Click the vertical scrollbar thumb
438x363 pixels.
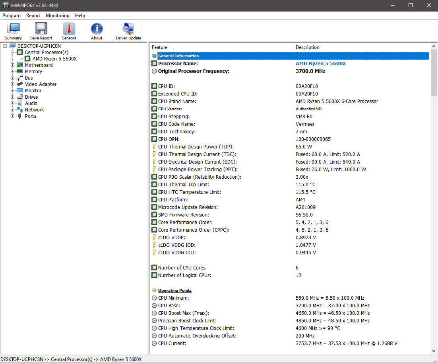tap(434, 73)
